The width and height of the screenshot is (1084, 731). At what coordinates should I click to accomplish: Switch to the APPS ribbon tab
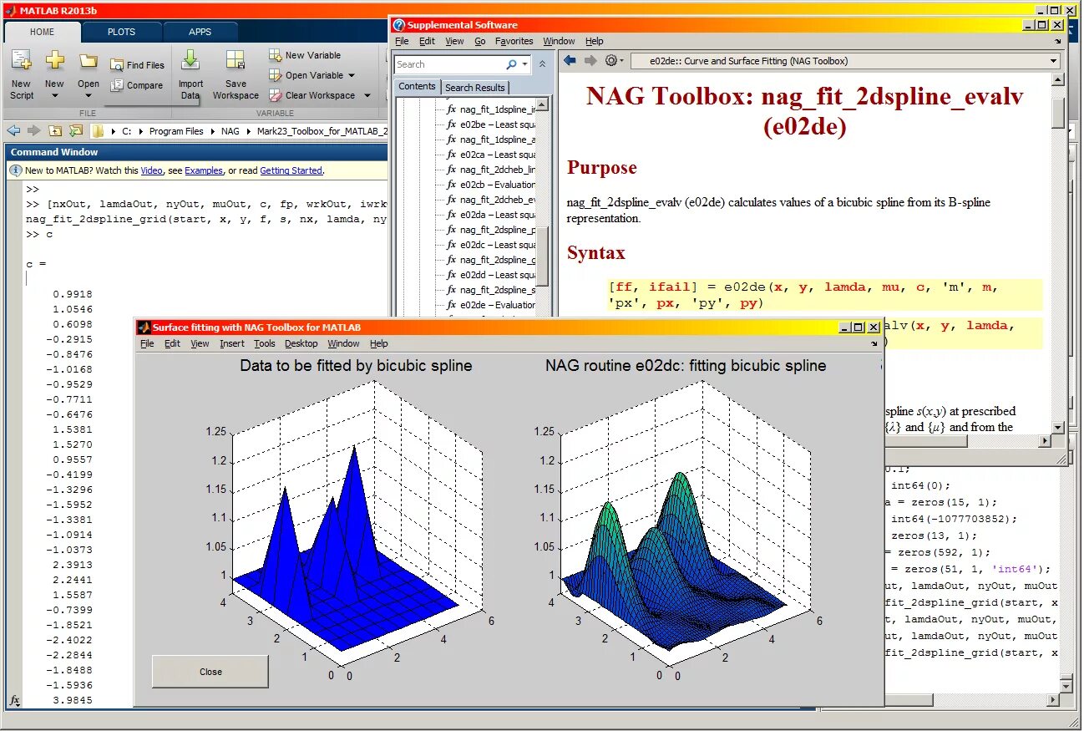pos(200,32)
